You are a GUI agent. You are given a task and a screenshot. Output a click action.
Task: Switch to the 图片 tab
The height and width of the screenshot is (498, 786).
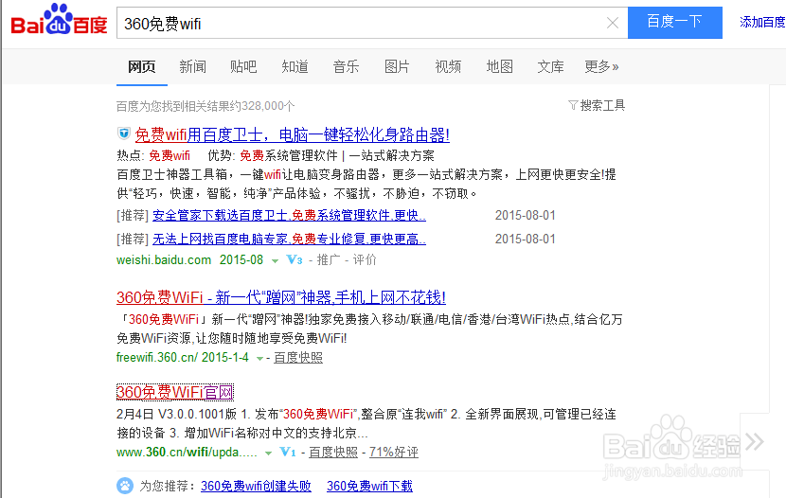397,66
